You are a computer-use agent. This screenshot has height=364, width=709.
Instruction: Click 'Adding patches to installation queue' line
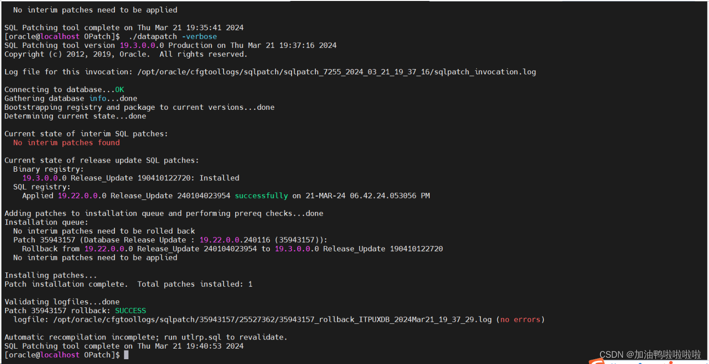tap(164, 213)
